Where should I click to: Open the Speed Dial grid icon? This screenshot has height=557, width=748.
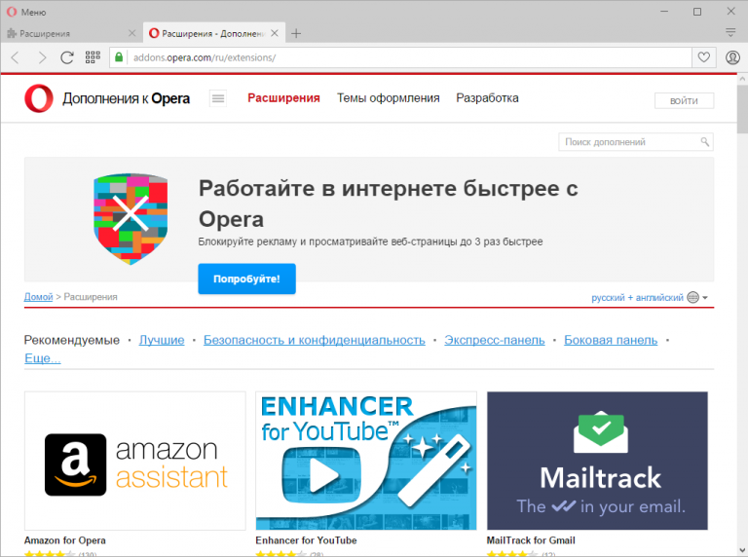[93, 57]
